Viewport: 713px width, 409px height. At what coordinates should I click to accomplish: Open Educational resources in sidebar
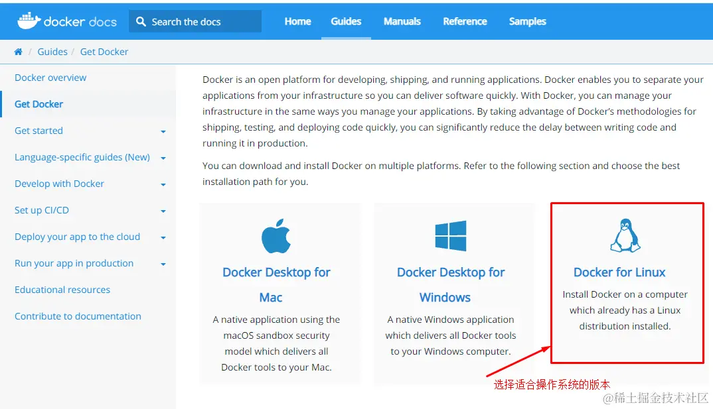coord(62,290)
